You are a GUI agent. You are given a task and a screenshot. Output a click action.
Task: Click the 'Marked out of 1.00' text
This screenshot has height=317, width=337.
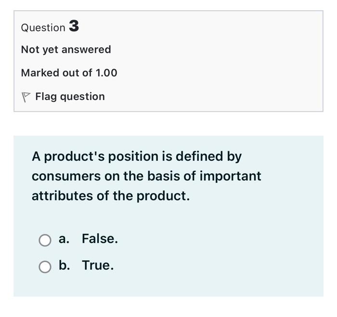tap(69, 73)
